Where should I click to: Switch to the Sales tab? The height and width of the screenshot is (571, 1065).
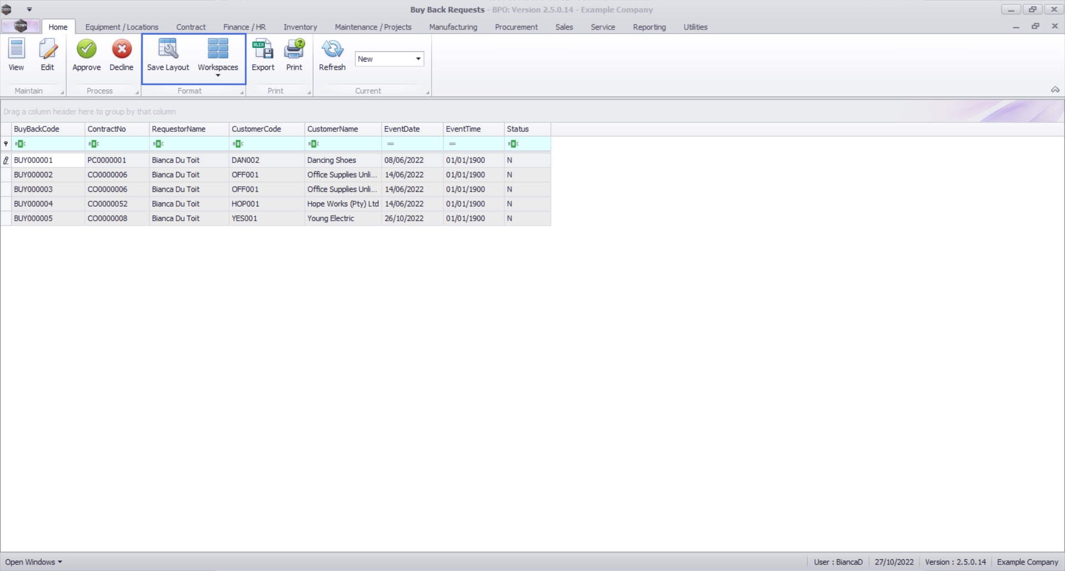pos(564,27)
